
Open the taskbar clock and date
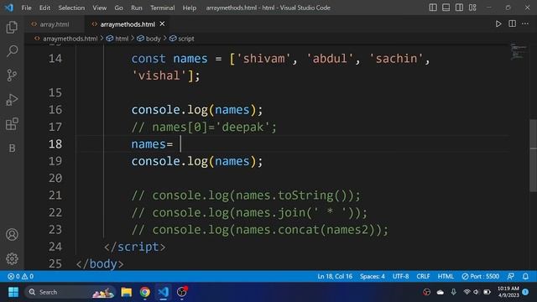point(508,292)
